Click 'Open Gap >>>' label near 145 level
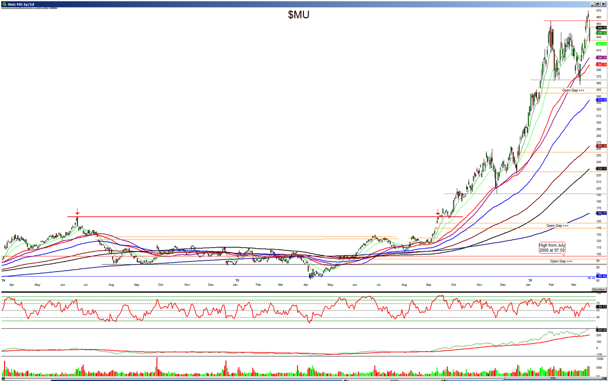 (557, 225)
